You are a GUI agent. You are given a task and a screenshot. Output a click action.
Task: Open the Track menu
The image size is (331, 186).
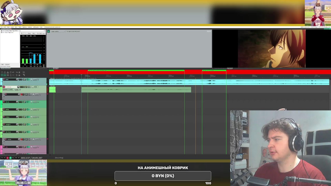coord(20,27)
